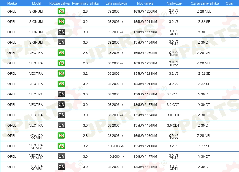Click engine code Y 30 DT for VECTRA KOMBI
Image resolution: width=239 pixels, height=172 pixels.
[204, 156]
